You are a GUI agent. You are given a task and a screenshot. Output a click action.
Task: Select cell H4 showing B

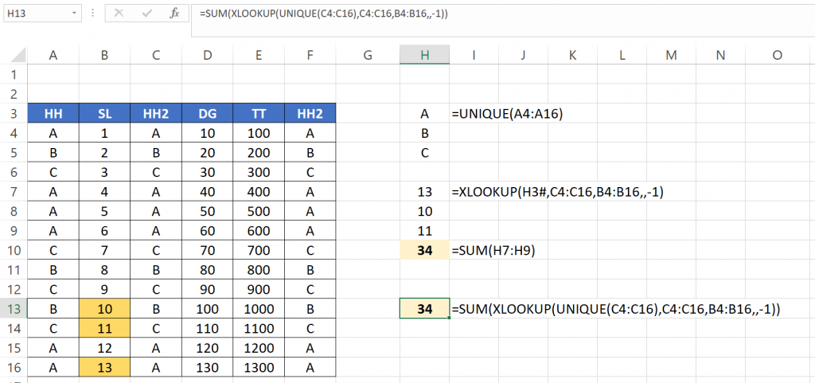pyautogui.click(x=425, y=133)
